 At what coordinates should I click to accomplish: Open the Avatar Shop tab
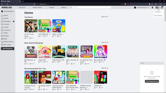(x=37, y=7)
